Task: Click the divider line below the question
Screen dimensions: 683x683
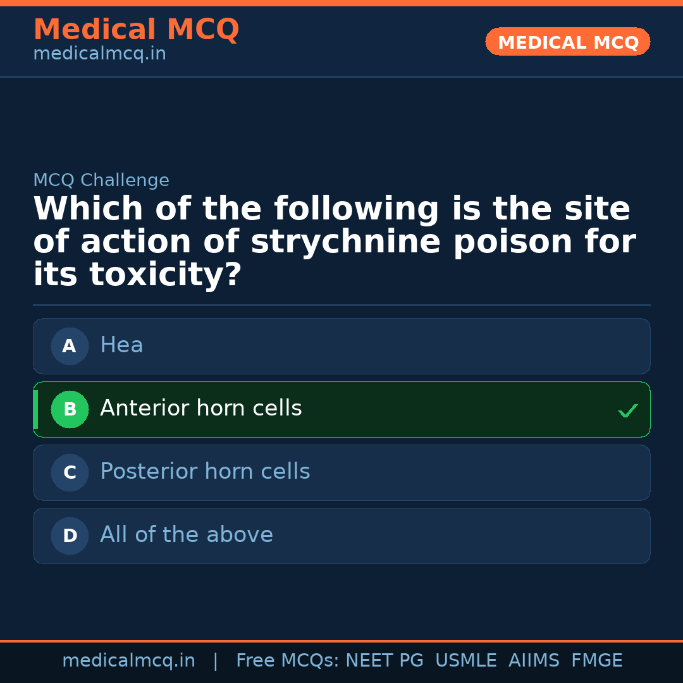Action: [341, 305]
